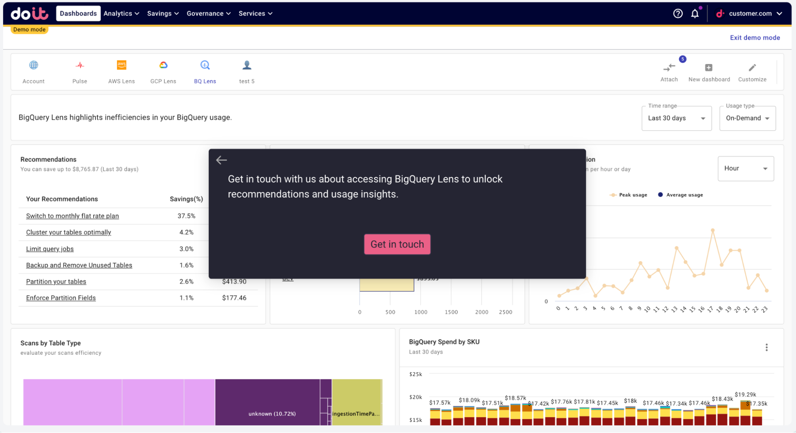Open the test 5 dashboard
796x433 pixels.
(x=246, y=72)
